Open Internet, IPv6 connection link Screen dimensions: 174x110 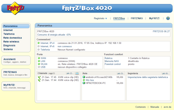pos(47,46)
